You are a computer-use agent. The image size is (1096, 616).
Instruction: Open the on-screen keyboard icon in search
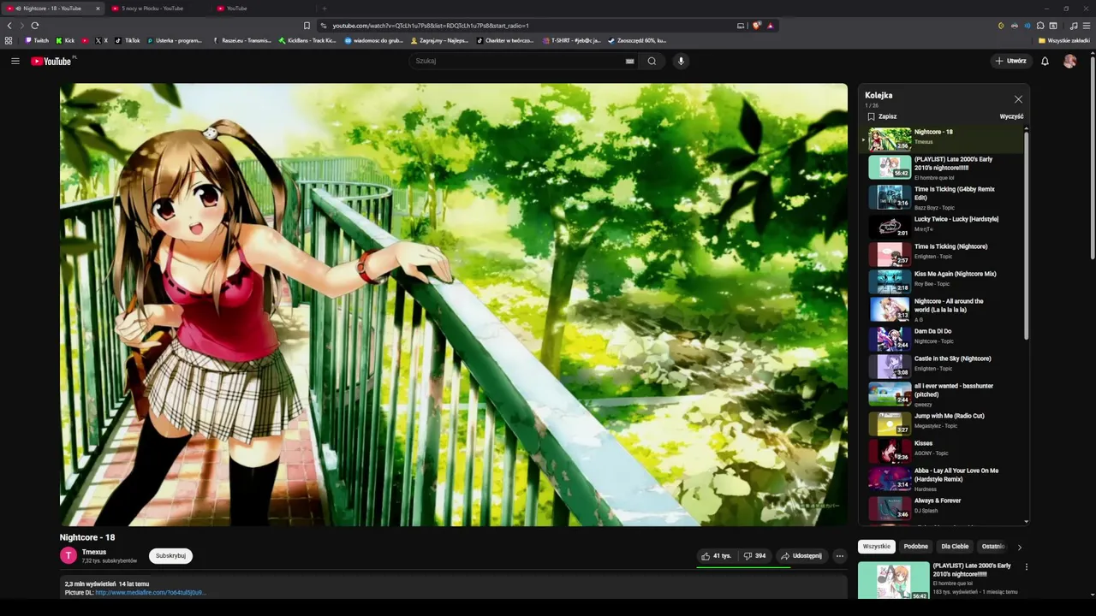pyautogui.click(x=629, y=61)
